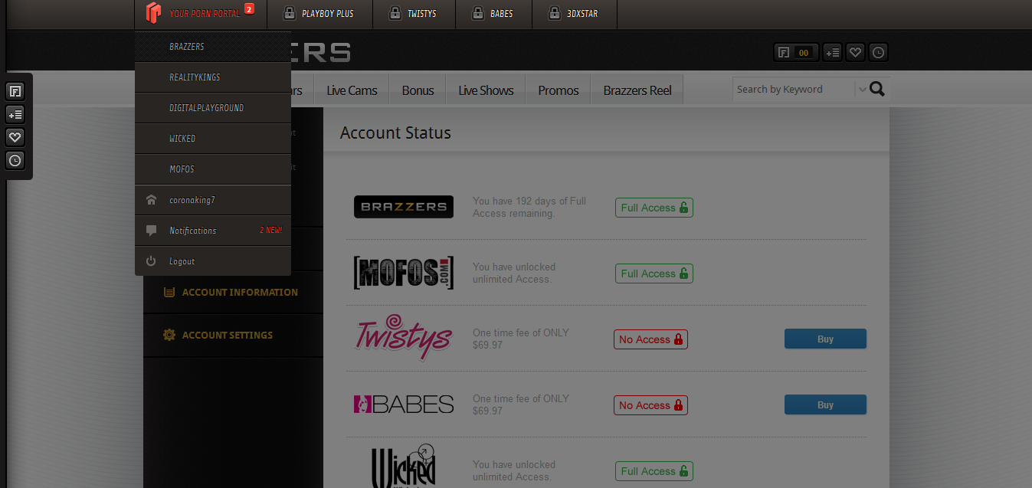
Task: Click the gear icon beside Account Settings
Action: click(x=169, y=335)
